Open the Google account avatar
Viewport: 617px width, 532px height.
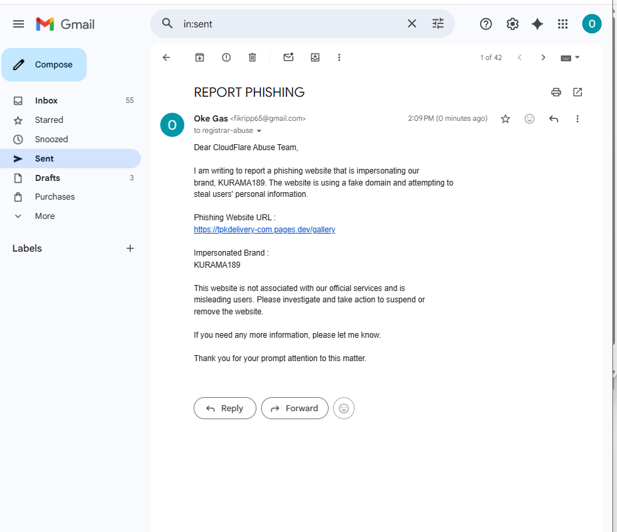[592, 24]
